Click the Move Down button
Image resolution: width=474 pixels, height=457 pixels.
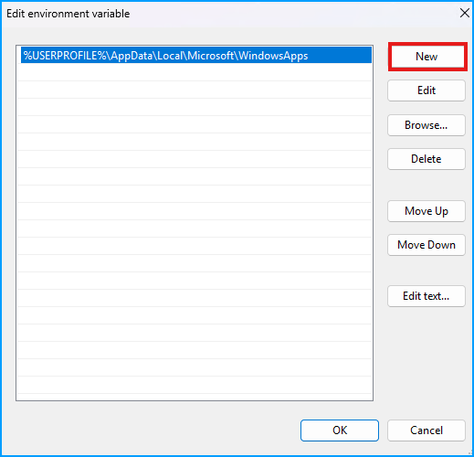click(427, 245)
